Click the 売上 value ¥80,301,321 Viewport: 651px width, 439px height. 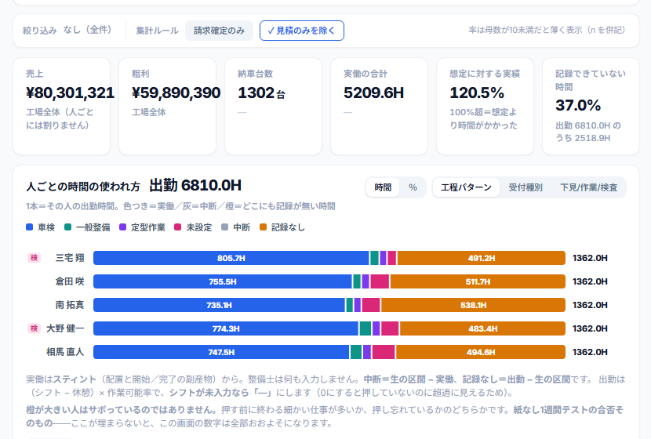click(70, 93)
